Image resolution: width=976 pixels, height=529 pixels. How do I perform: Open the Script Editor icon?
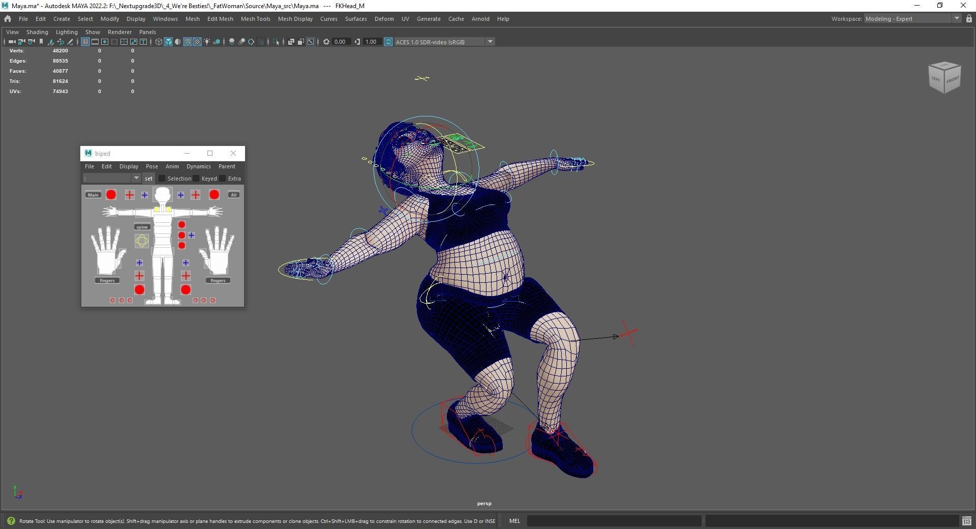966,521
